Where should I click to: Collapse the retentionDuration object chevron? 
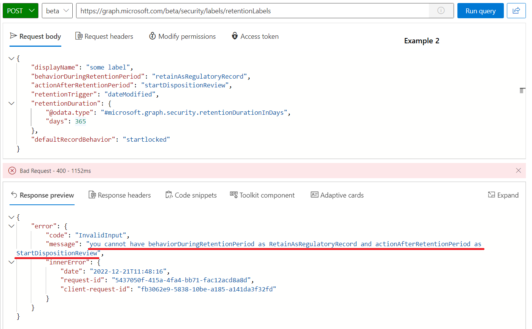pyautogui.click(x=11, y=103)
